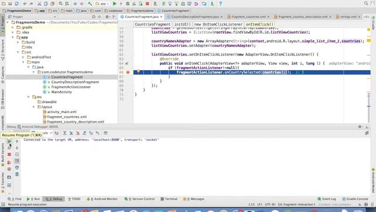Collapse the src folder

18,52
